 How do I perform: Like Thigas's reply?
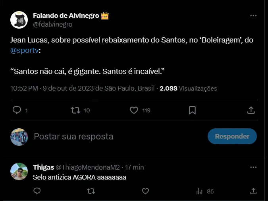[145, 191]
